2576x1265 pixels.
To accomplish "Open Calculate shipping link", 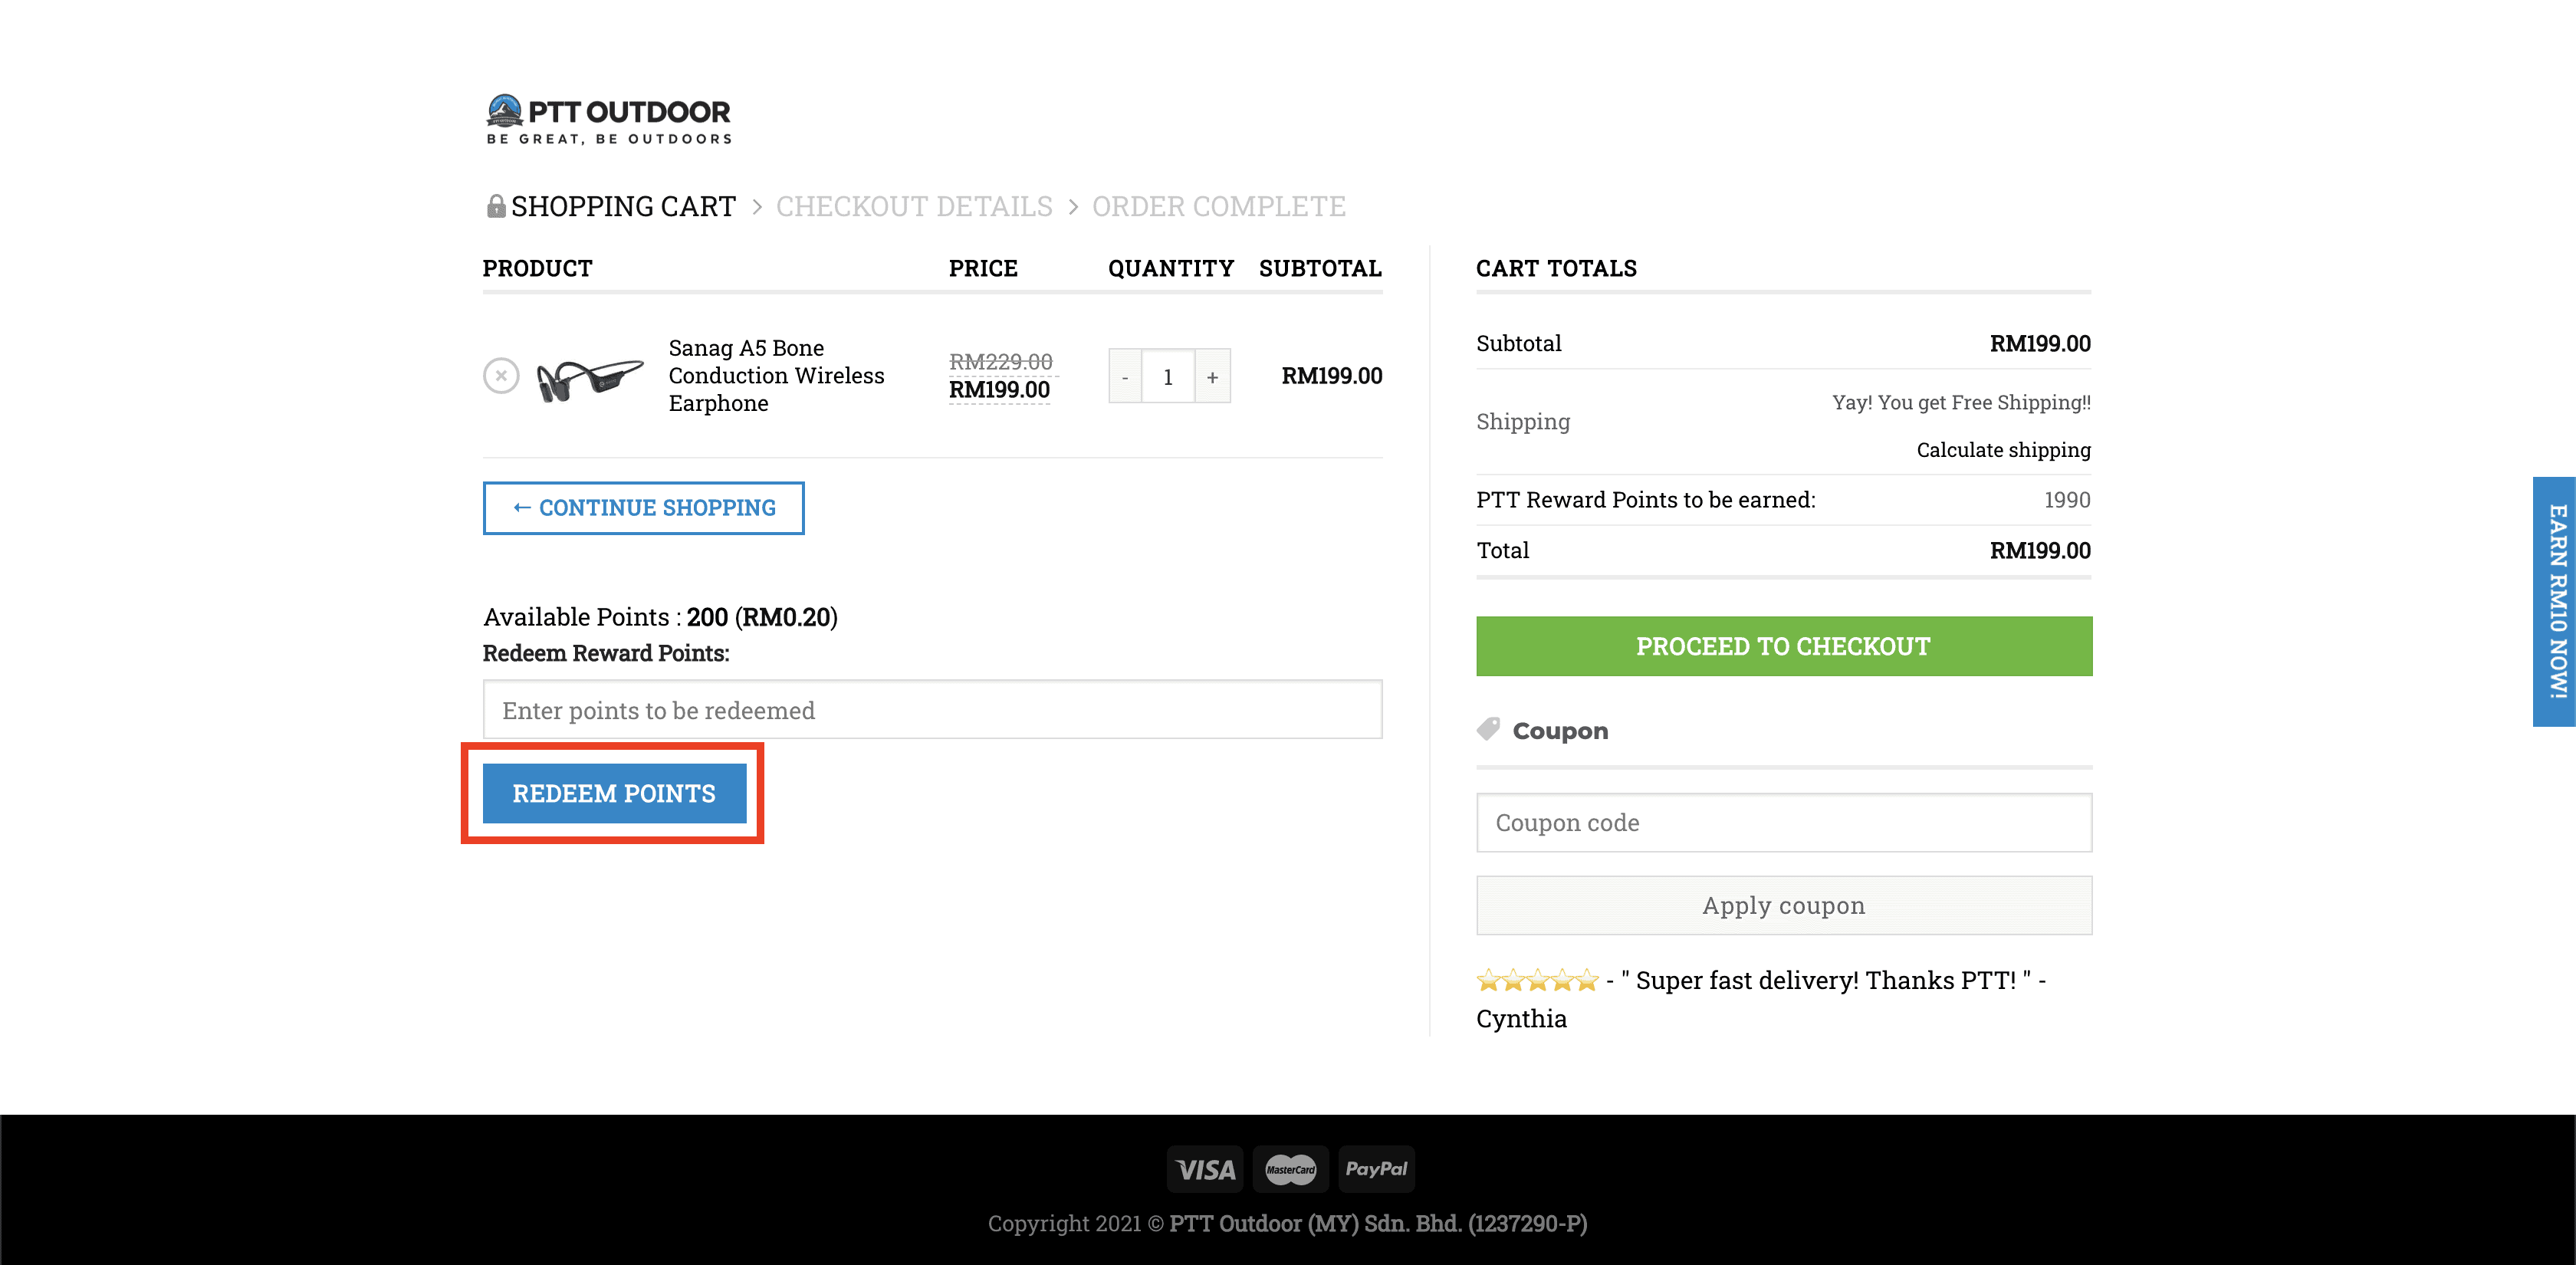I will point(2003,450).
